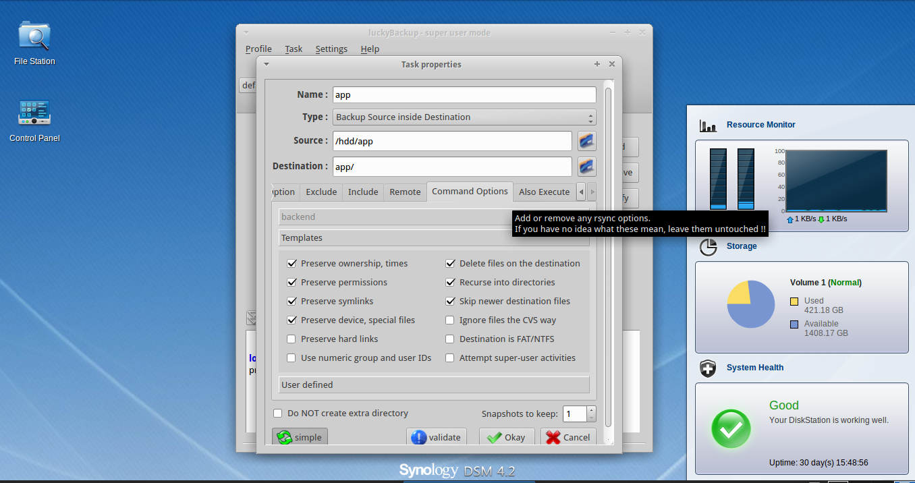Adjust Snapshots to keep spinner arrows
Viewport: 915px width, 483px height.
click(x=592, y=414)
